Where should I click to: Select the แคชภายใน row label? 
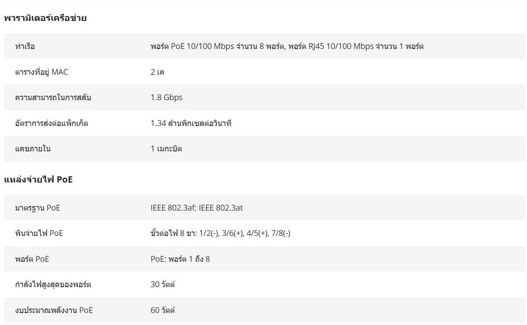pyautogui.click(x=33, y=149)
